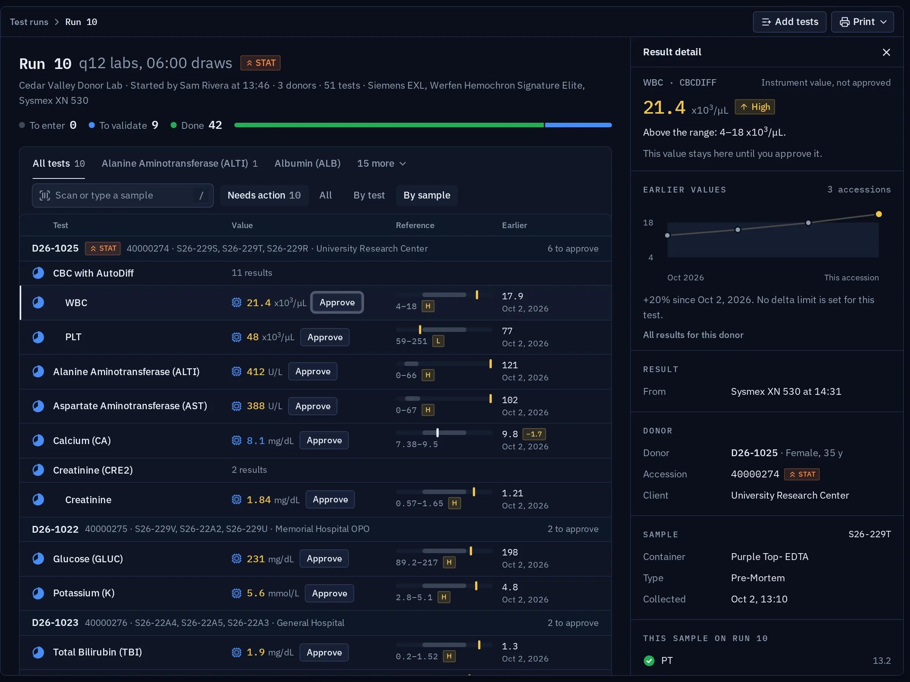The image size is (910, 682).
Task: Click the status icon in the WBC row
Action: (38, 303)
